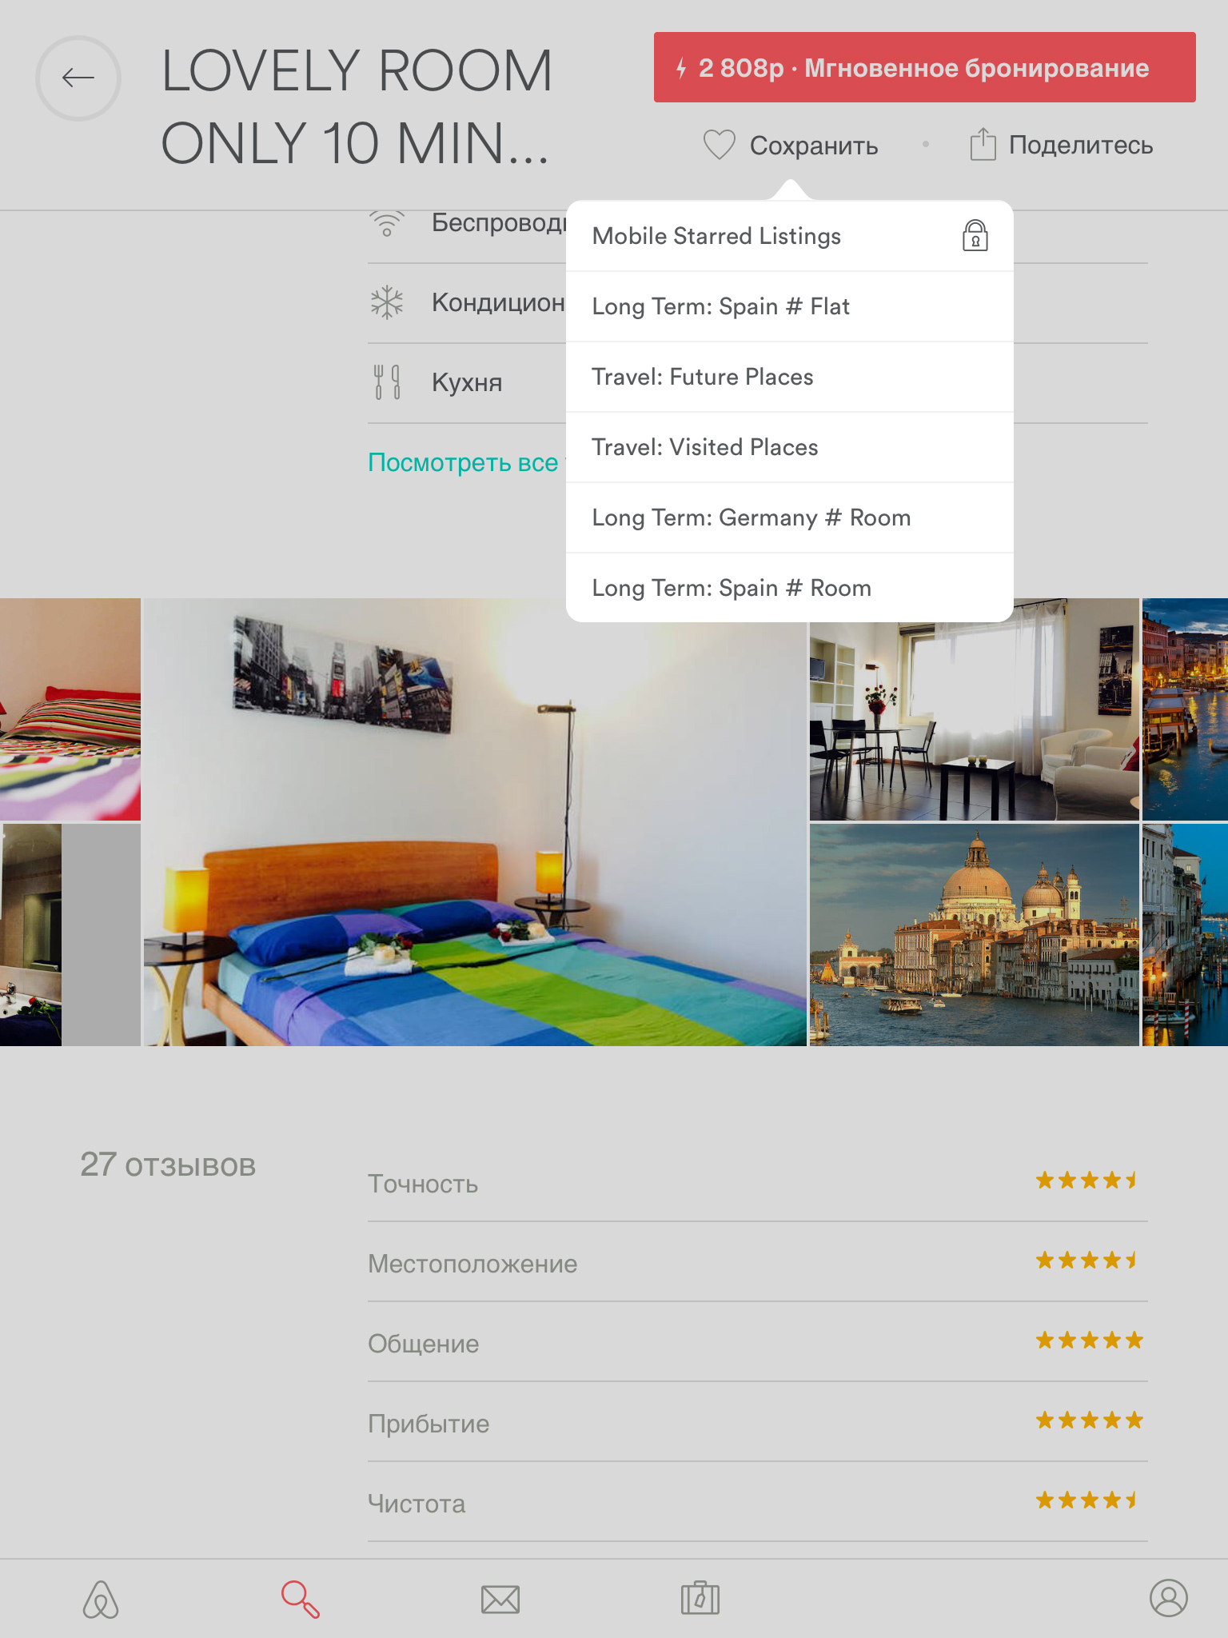
Task: Click the lock icon on Mobile Starred Listings
Action: tap(975, 236)
